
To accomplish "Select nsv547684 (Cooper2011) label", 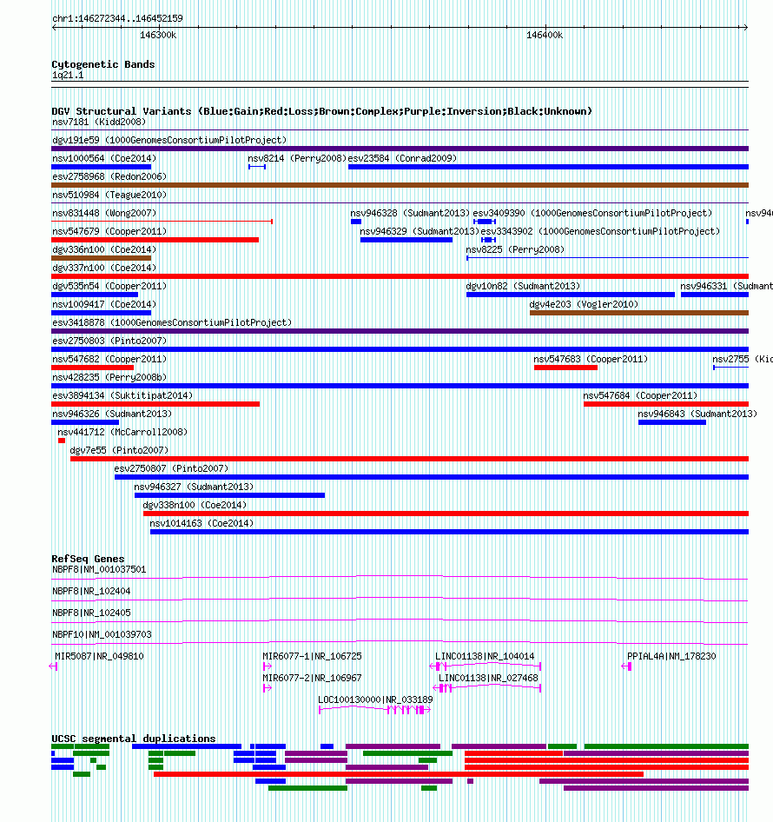I will (x=640, y=396).
